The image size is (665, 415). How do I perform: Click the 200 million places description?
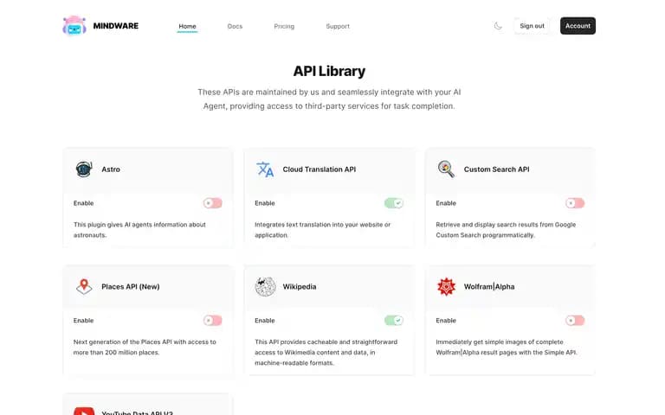tap(145, 348)
